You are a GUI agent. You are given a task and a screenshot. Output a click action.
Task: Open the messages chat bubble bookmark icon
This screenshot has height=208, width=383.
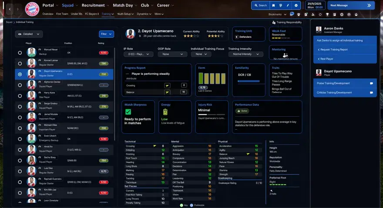coord(292,14)
